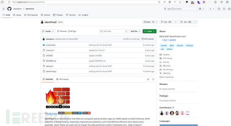Click the WAFs badge in the README
The width and height of the screenshot is (231, 126).
click(86, 113)
